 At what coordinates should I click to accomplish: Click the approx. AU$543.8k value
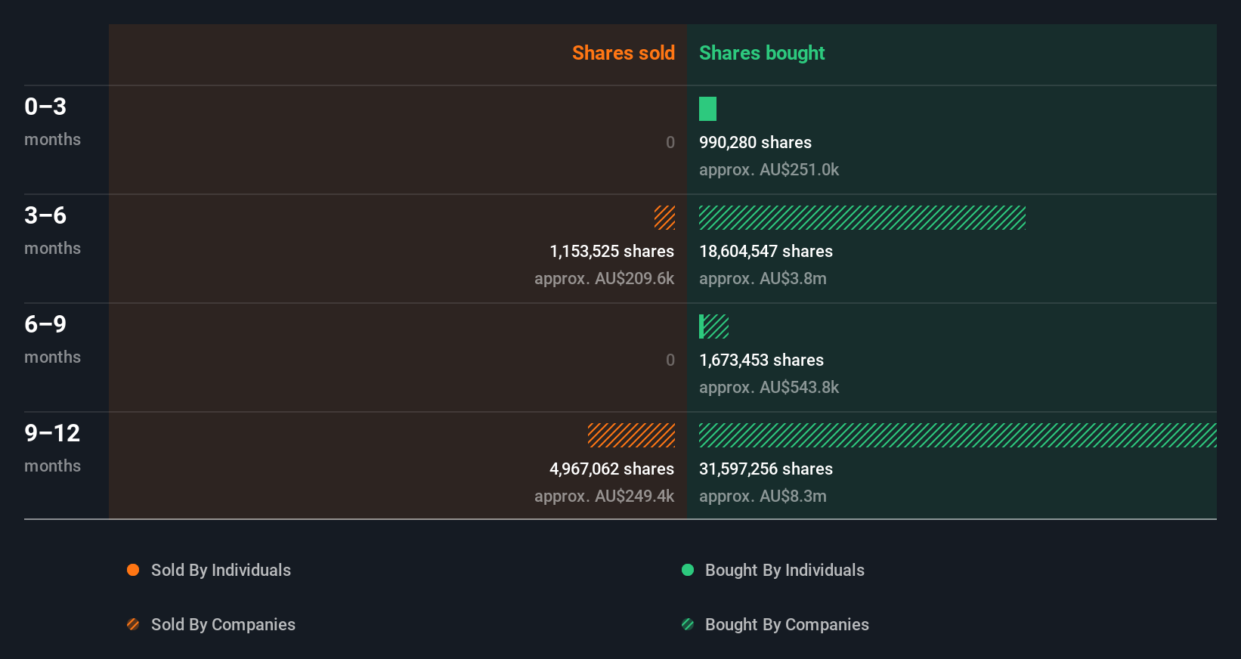[x=769, y=387]
